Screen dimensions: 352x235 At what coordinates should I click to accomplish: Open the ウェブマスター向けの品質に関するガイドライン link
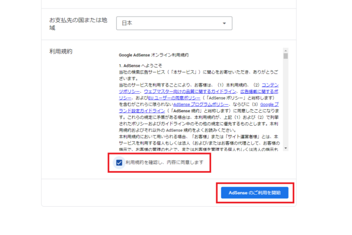coord(190,92)
